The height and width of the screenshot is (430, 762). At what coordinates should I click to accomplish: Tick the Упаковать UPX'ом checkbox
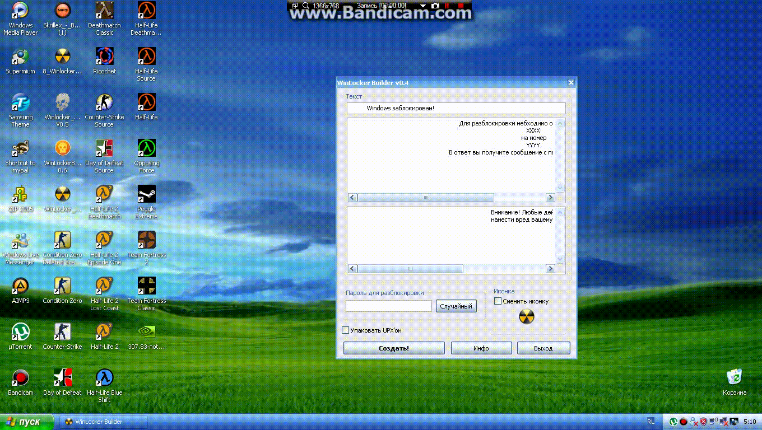coord(345,330)
